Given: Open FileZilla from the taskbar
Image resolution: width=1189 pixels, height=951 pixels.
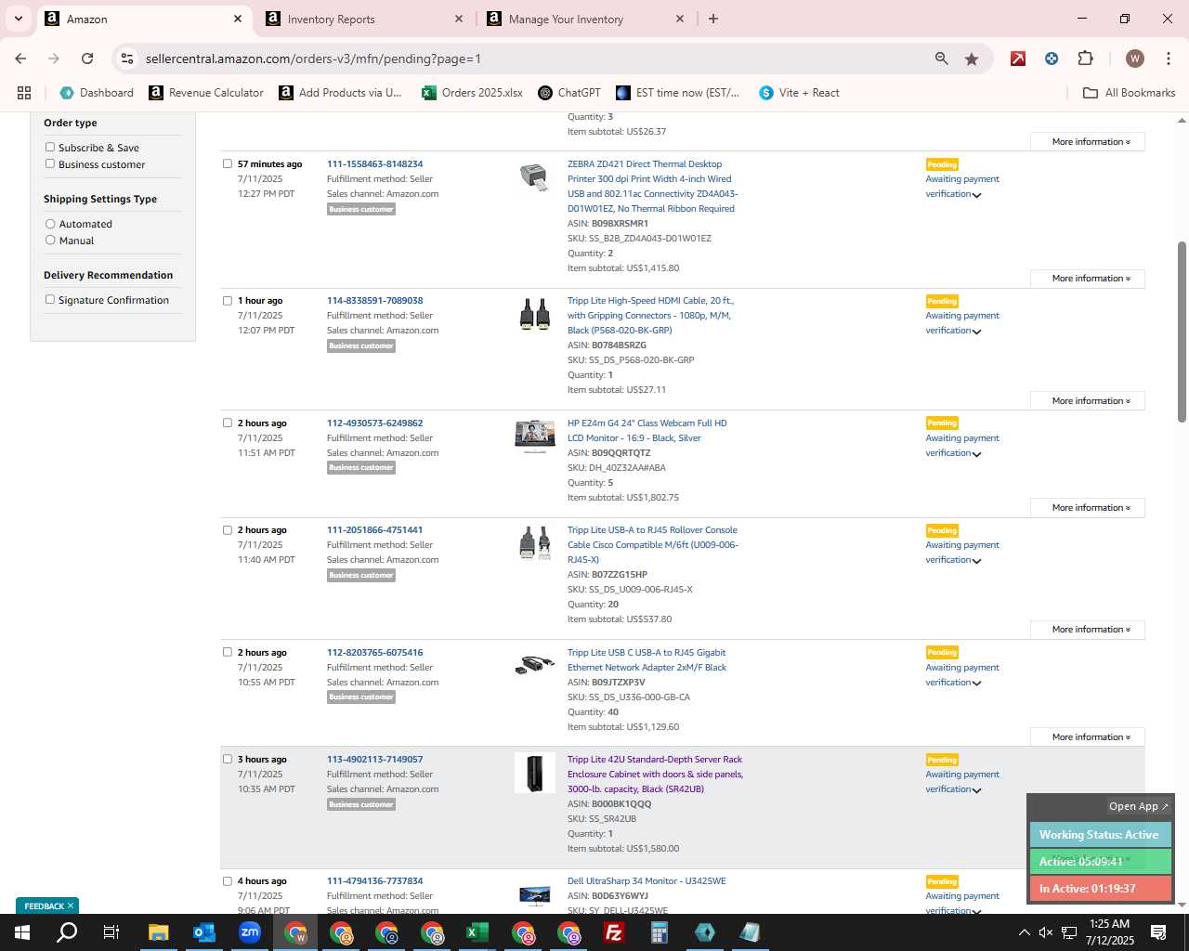Looking at the screenshot, I should 614,932.
